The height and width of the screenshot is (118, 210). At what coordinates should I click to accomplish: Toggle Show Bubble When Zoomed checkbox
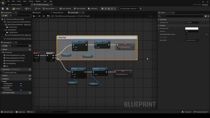pyautogui.click(x=186, y=34)
